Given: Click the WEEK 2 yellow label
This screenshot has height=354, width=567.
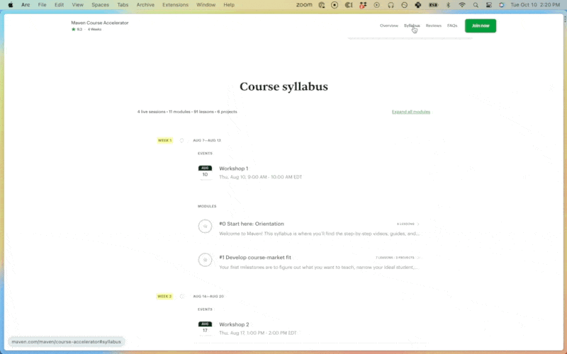Looking at the screenshot, I should click(x=164, y=296).
